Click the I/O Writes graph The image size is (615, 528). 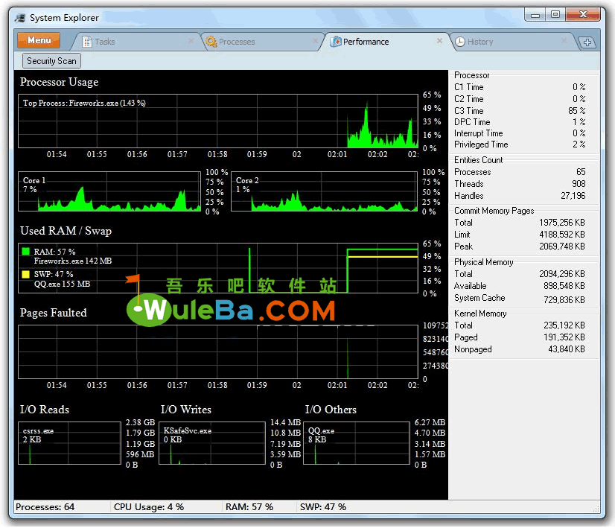click(212, 443)
